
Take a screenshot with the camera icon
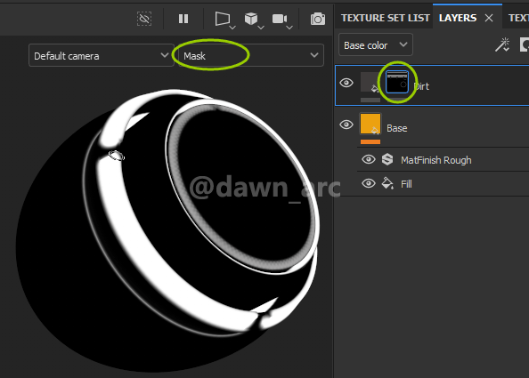318,20
